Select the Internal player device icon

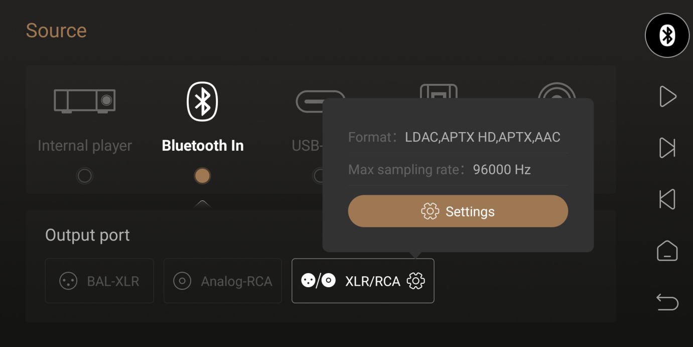[85, 101]
